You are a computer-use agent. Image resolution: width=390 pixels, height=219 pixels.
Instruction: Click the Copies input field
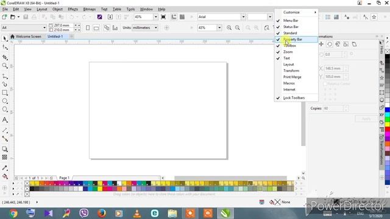tap(333, 108)
